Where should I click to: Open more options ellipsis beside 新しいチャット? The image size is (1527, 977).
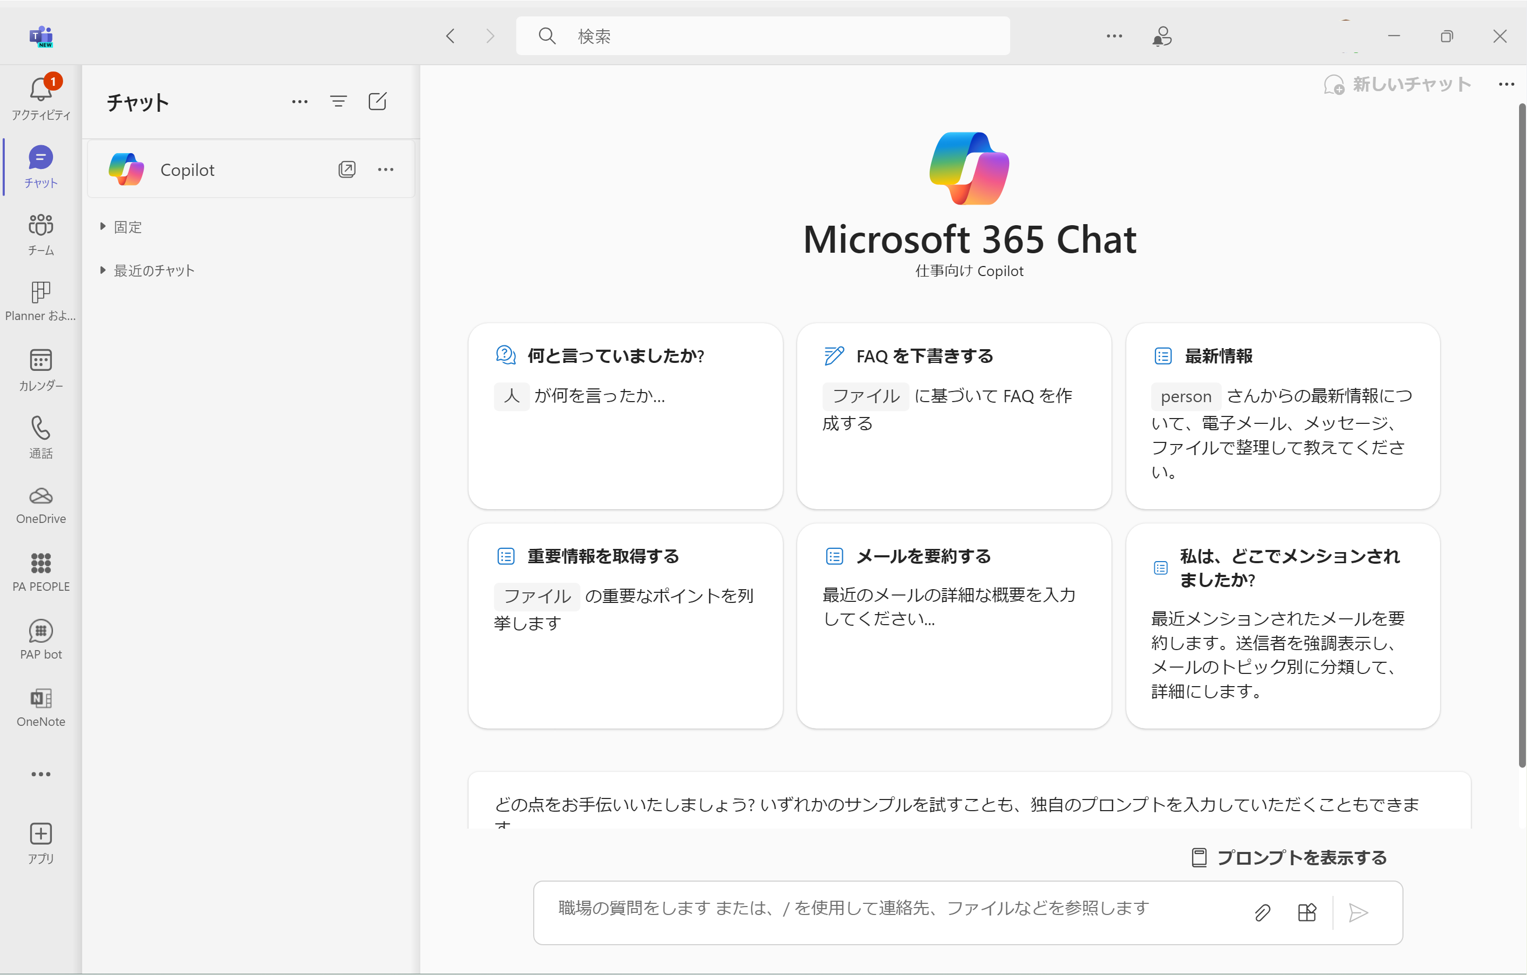click(1507, 84)
